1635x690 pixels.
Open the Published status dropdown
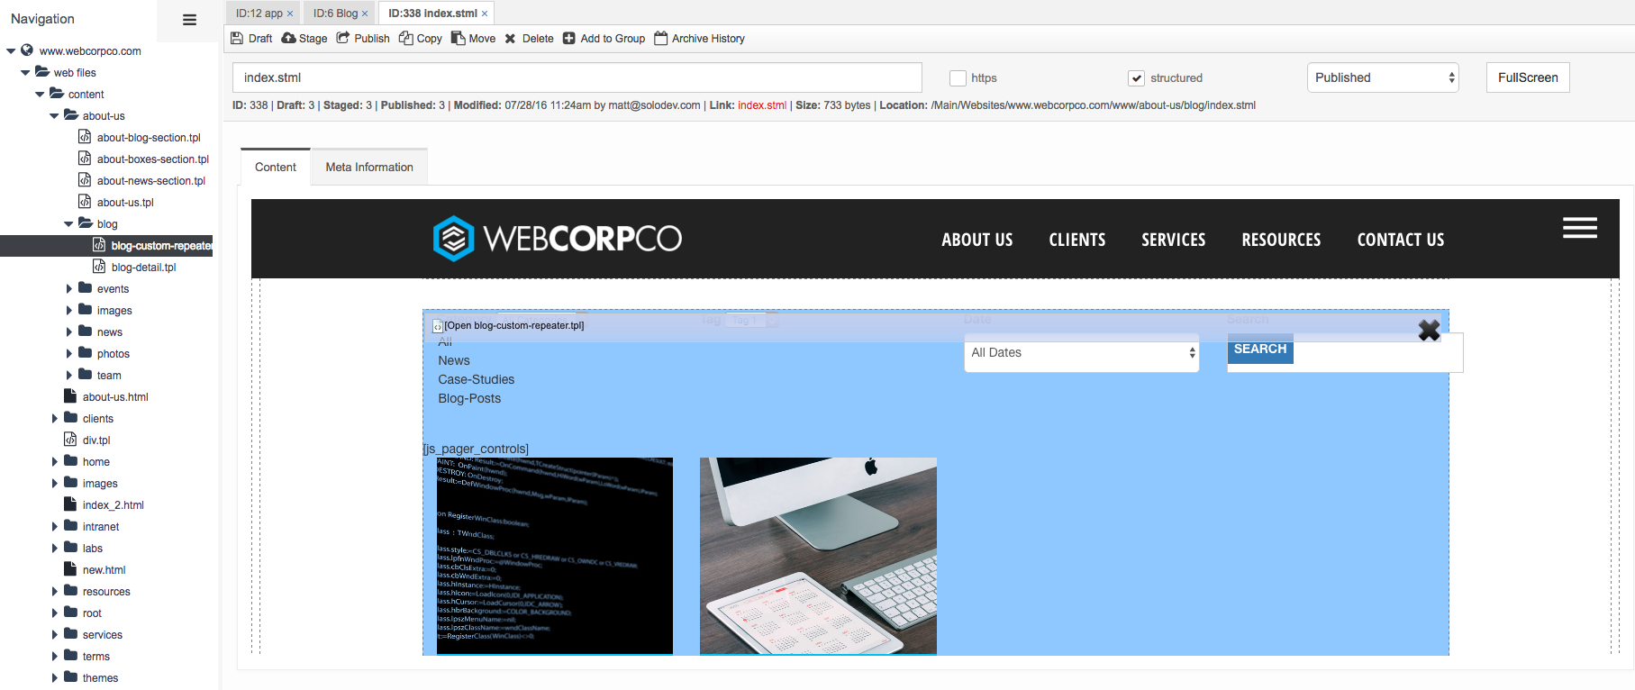[x=1383, y=77]
